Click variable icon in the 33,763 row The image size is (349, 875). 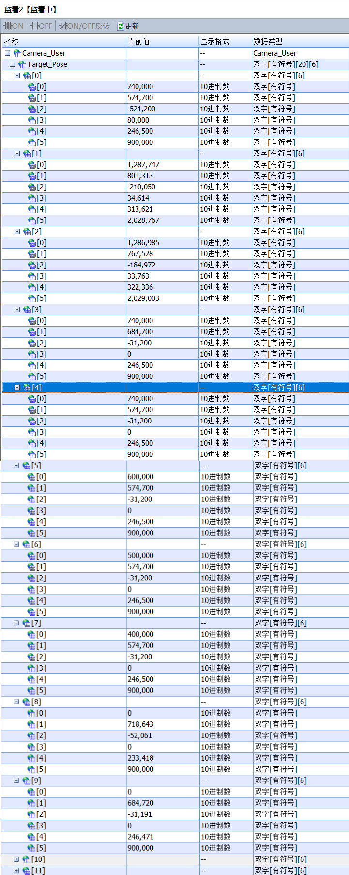[x=32, y=276]
